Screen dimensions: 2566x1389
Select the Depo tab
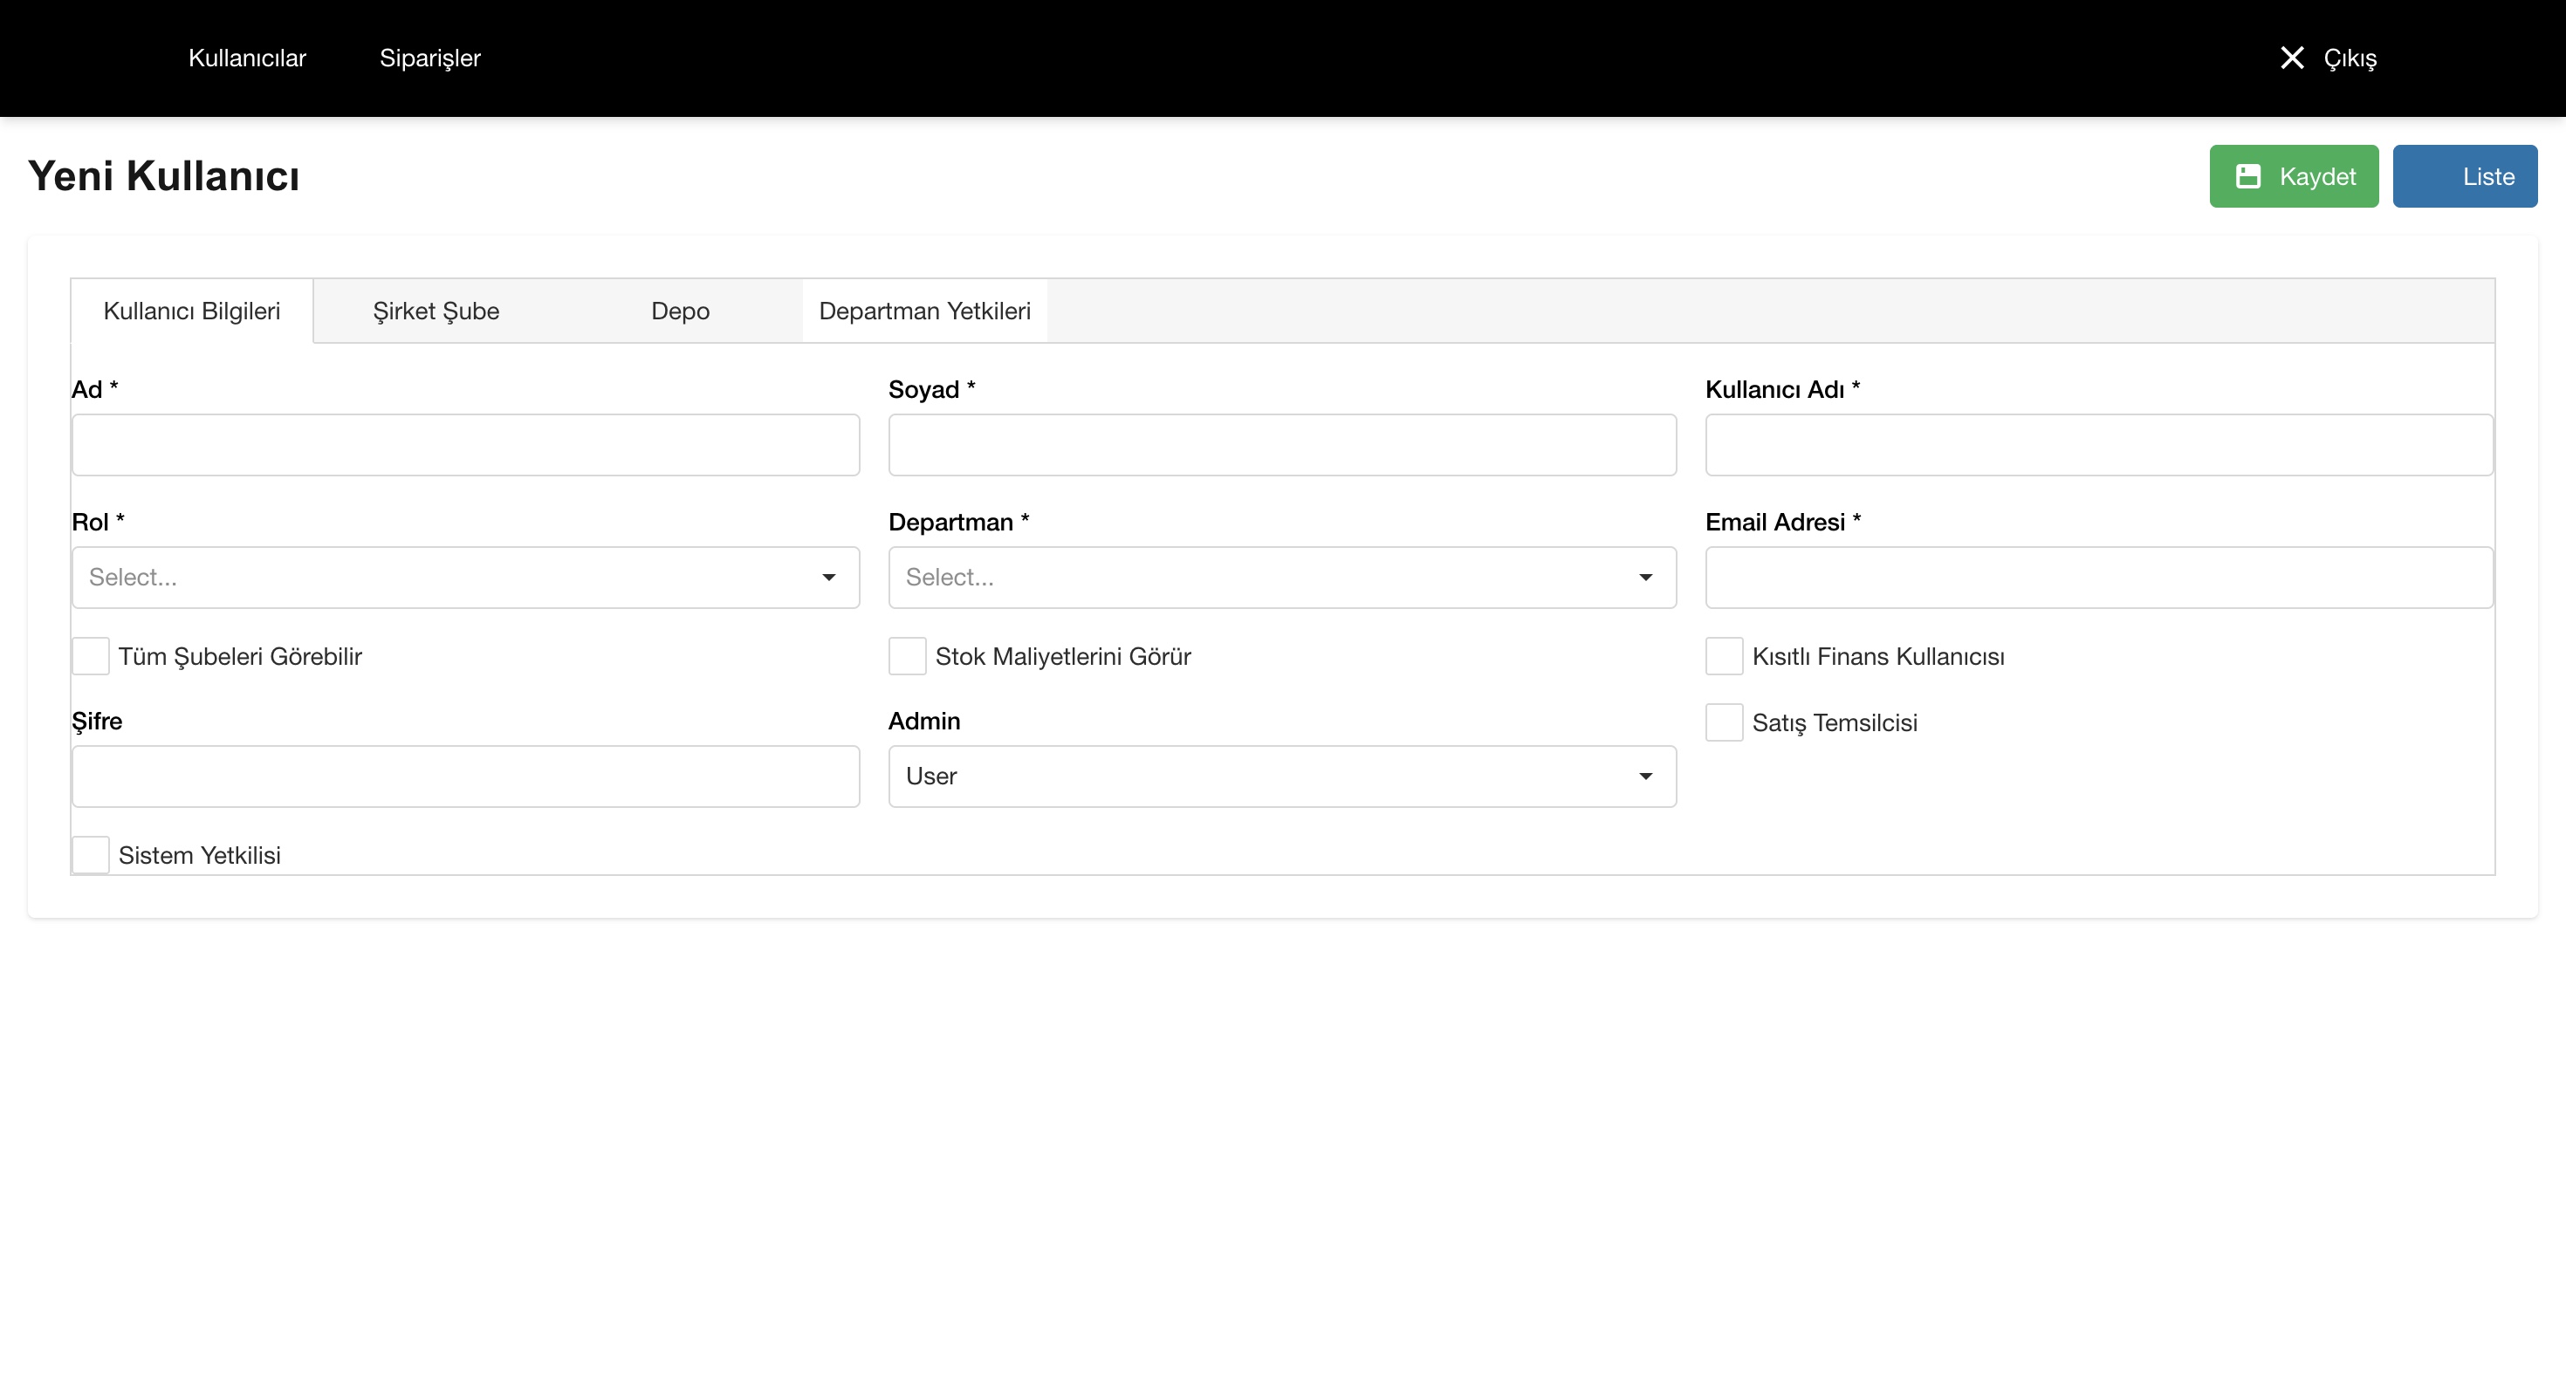click(x=679, y=311)
